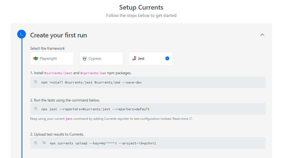Click the npm install @currents/jest command text
This screenshot has width=285, height=158.
(x=92, y=82)
